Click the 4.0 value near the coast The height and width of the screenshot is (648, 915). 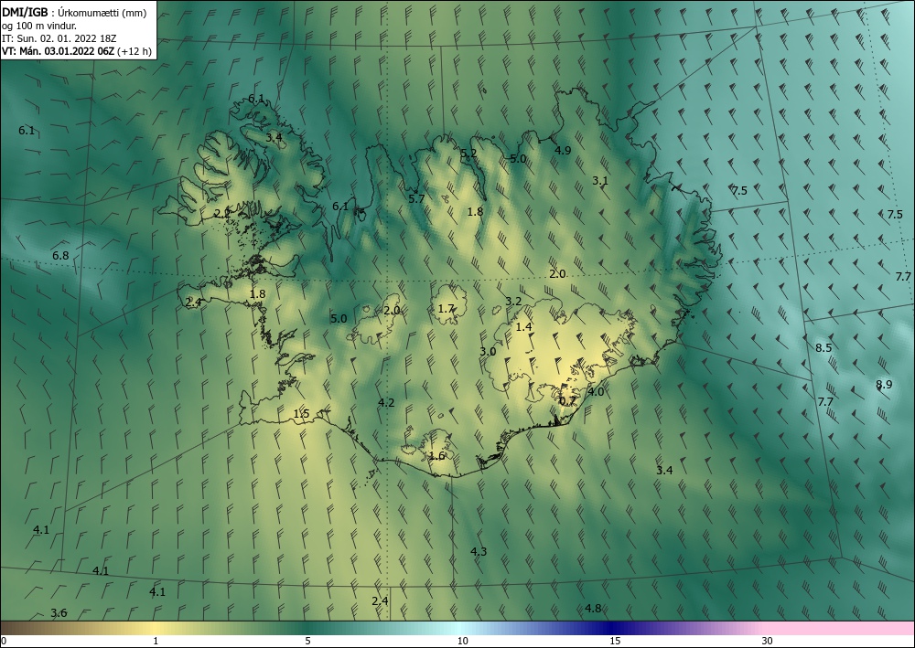tap(596, 391)
